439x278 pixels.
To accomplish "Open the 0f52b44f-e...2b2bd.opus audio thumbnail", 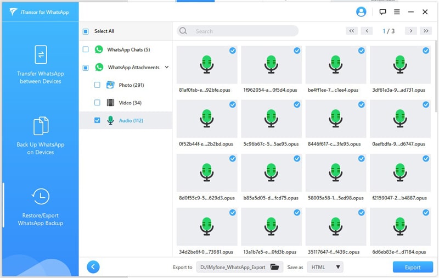I will tap(207, 119).
